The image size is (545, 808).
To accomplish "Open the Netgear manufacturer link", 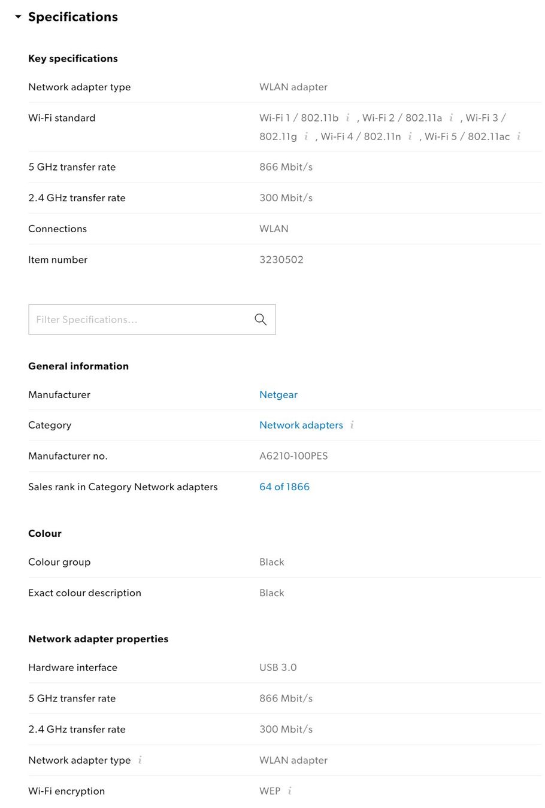I will click(278, 394).
